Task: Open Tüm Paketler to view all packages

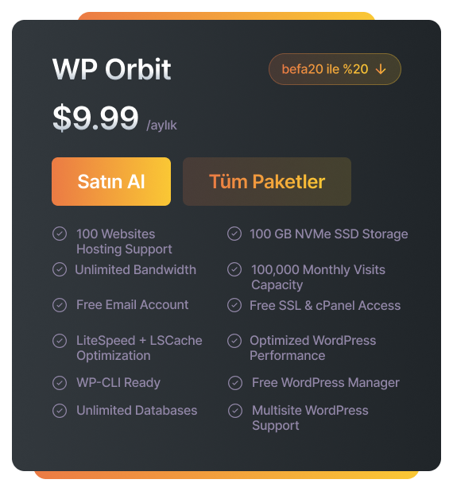Action: [x=267, y=182]
